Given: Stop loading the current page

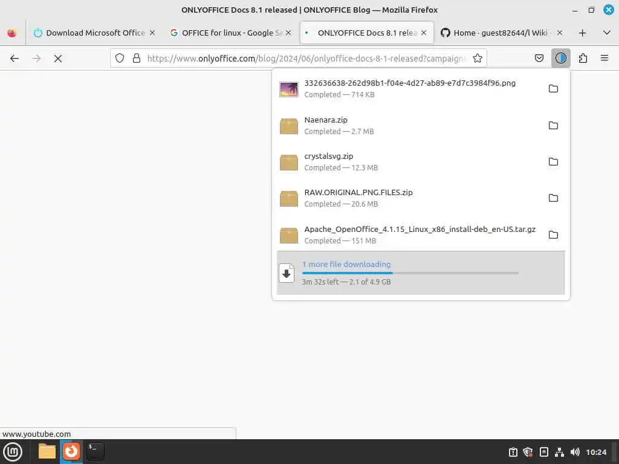Looking at the screenshot, I should [x=58, y=59].
